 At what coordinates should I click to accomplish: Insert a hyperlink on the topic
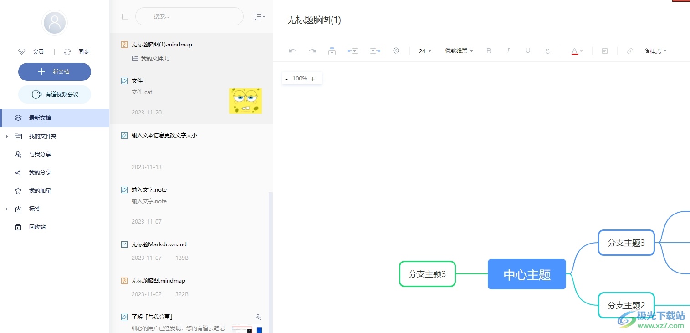(x=630, y=51)
